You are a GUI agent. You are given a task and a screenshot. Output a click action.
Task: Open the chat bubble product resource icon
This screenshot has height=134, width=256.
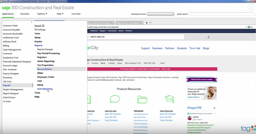click(x=115, y=99)
